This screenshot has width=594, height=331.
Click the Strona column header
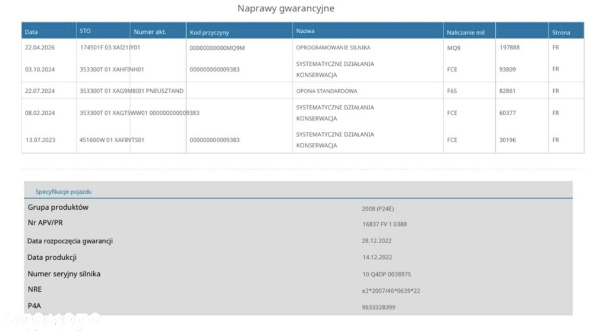pyautogui.click(x=561, y=33)
